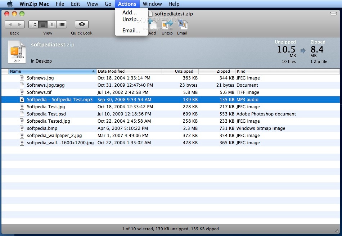Click the Unzip toolbar icon
Screen dimensions: 342x236
coord(167,26)
